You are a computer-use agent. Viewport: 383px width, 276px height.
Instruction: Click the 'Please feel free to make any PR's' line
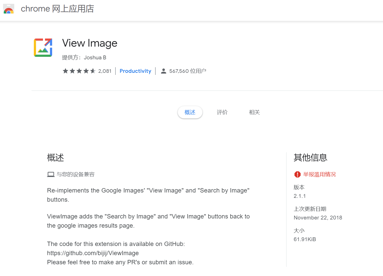point(120,262)
